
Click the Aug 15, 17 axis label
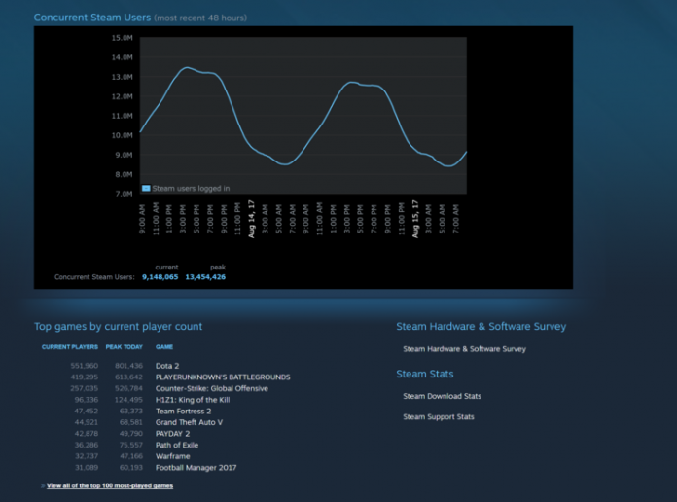coord(415,219)
